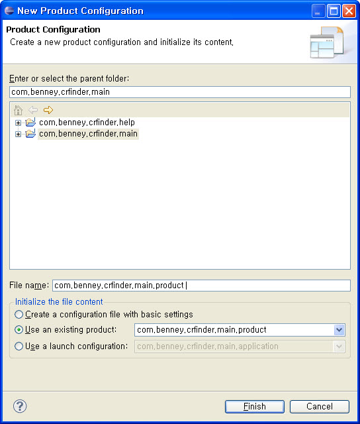Click the Home icon in folder toolbar
360x424 pixels.
point(18,110)
